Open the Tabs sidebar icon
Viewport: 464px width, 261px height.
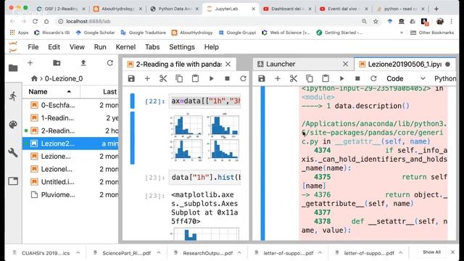(x=13, y=181)
